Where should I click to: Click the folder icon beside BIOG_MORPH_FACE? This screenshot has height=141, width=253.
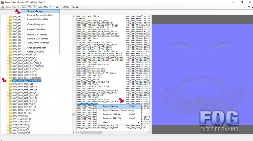(x=10, y=113)
